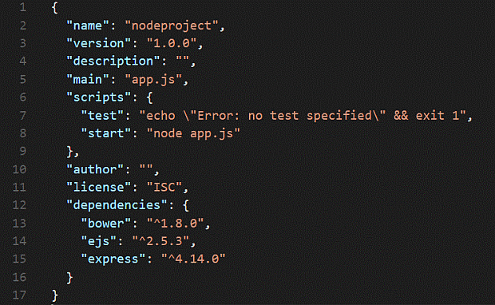Click the "node app.js" start value
The width and height of the screenshot is (495, 305).
tap(193, 133)
